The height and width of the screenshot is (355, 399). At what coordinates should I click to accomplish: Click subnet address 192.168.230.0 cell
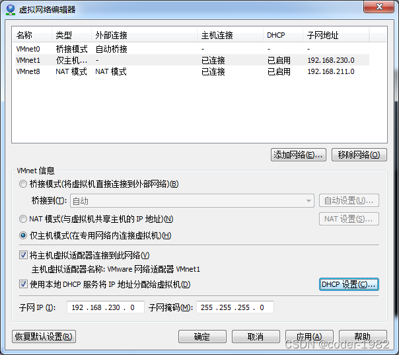pyautogui.click(x=331, y=60)
